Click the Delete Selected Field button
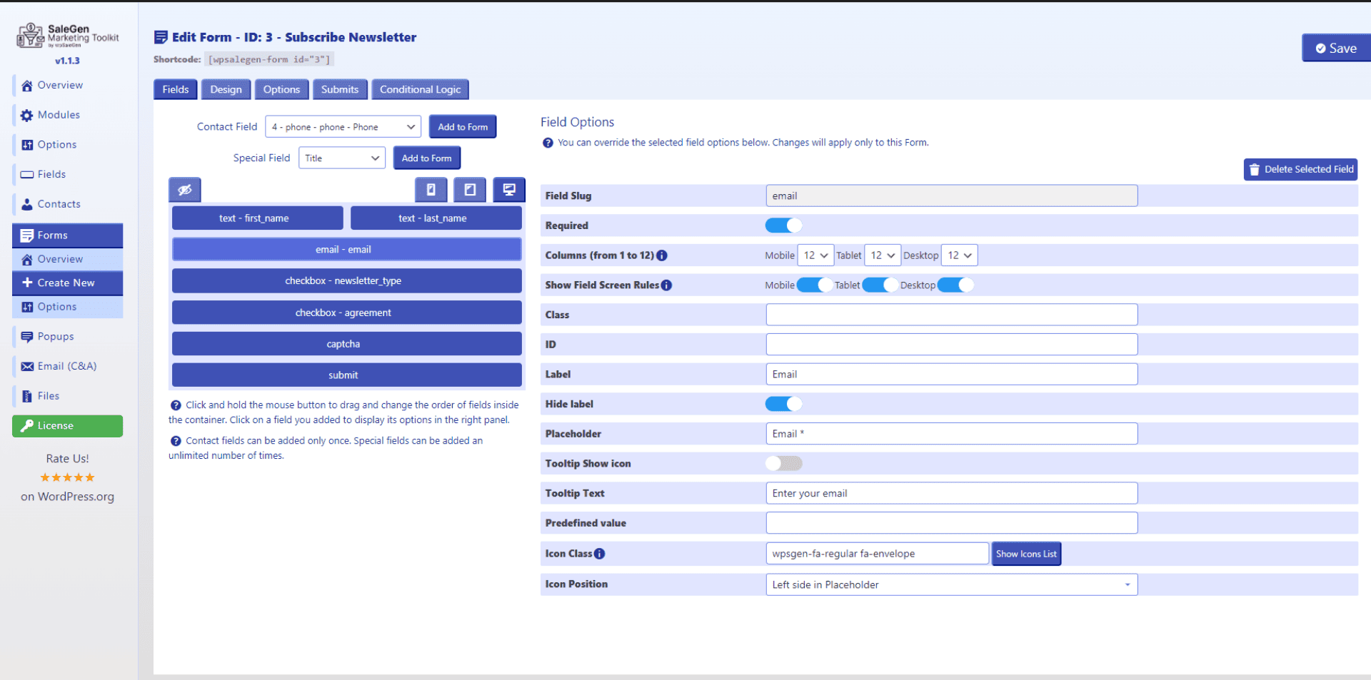The width and height of the screenshot is (1371, 680). [1300, 169]
